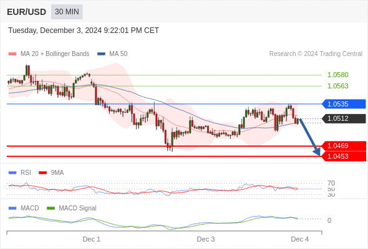Click the Research © 2024 Trading Central text
Viewport: 368px width, 249px height.
(316, 54)
